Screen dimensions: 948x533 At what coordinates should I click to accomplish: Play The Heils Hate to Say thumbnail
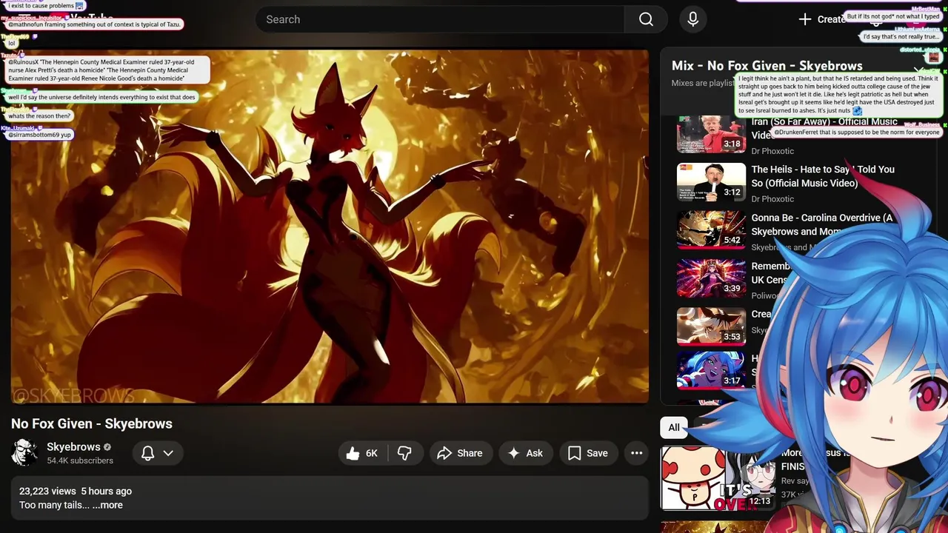point(711,182)
